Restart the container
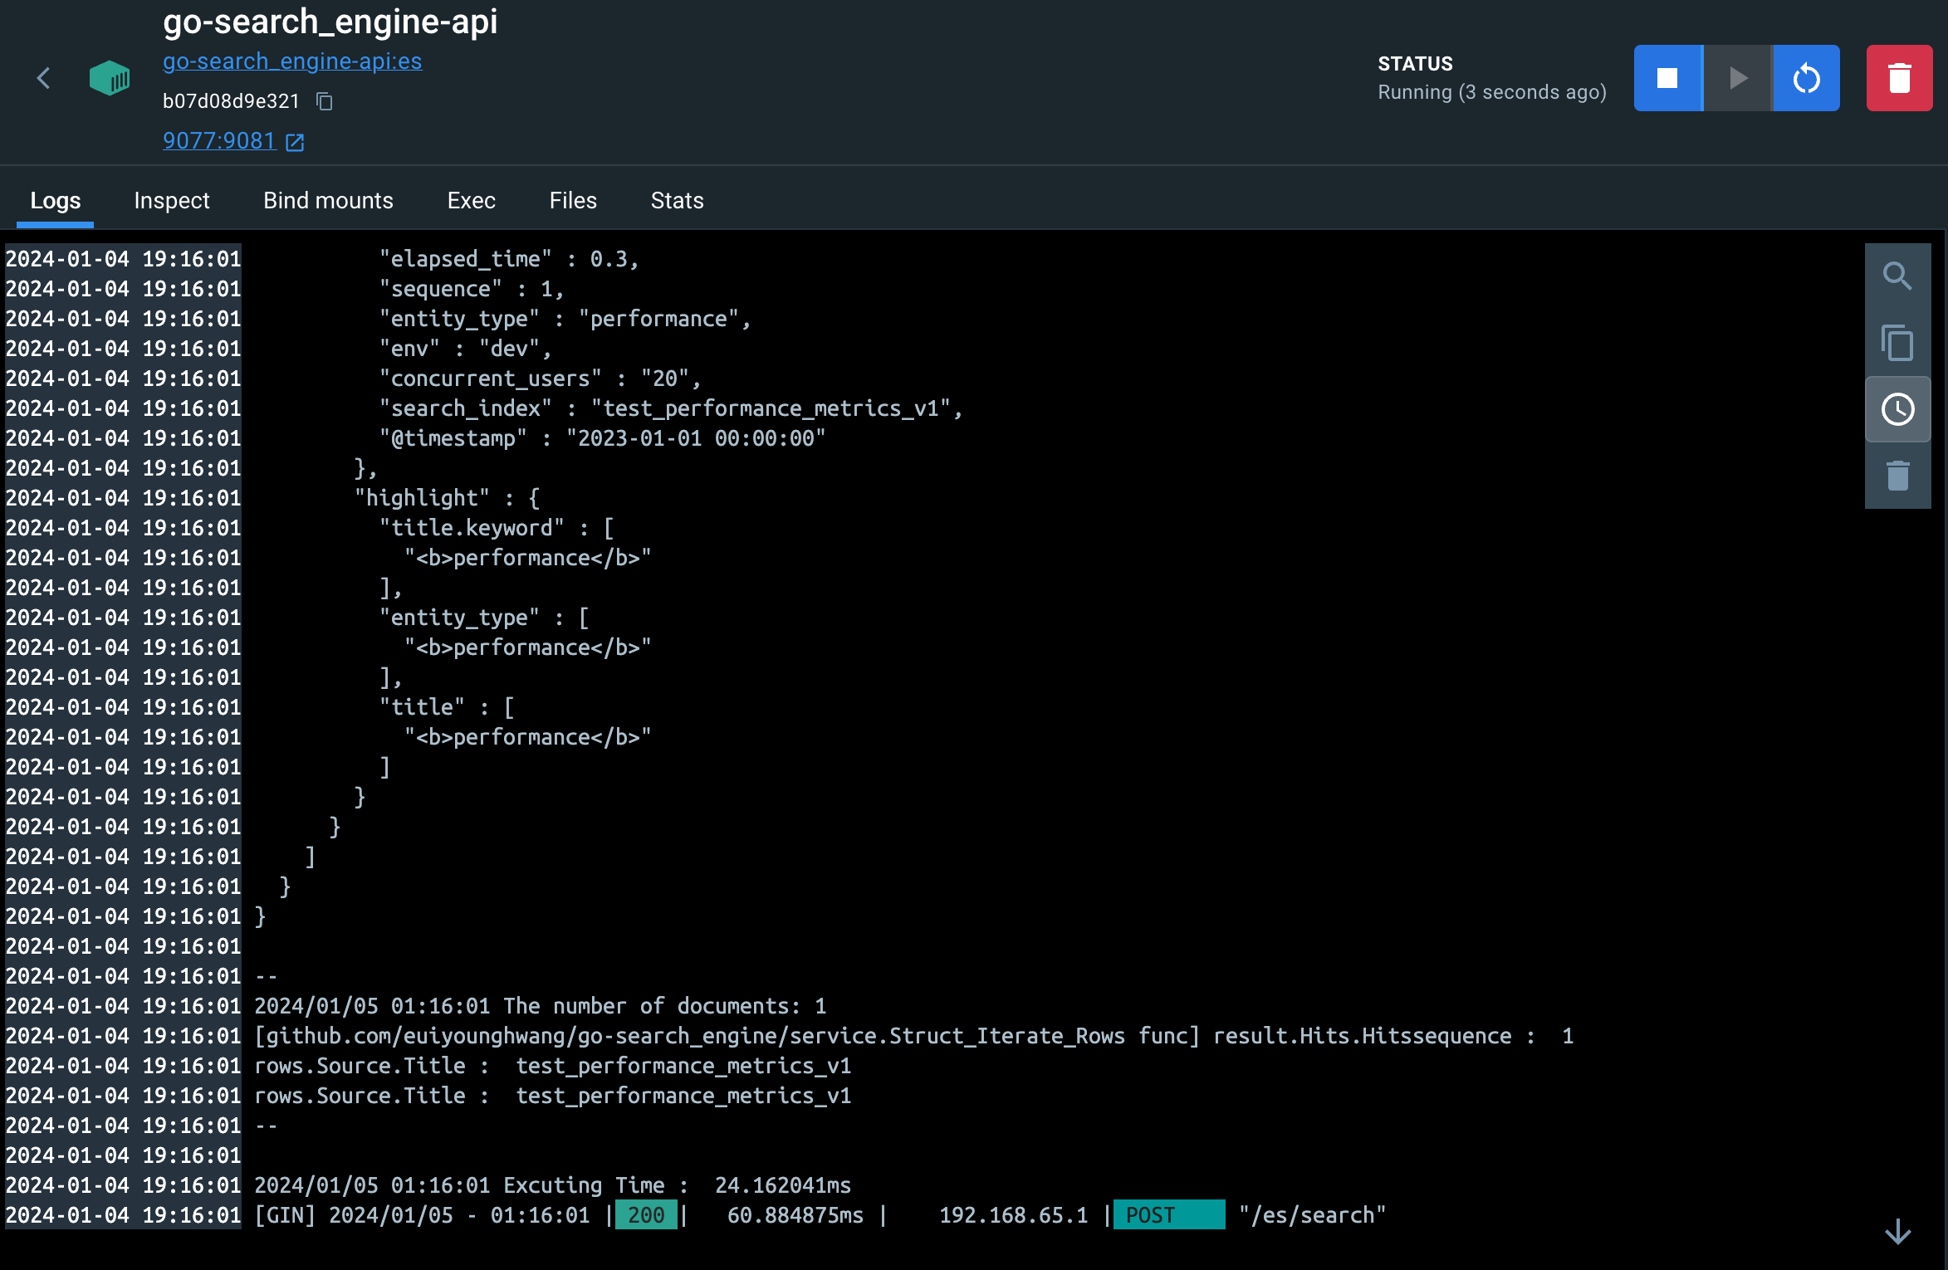Viewport: 1948px width, 1270px height. [x=1806, y=78]
